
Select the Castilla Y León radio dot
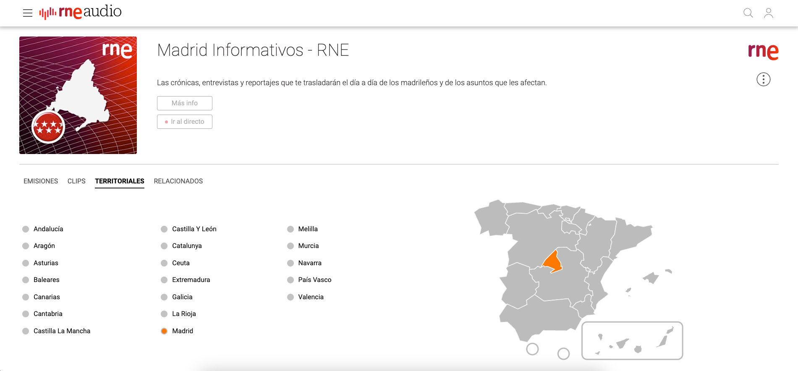click(164, 229)
